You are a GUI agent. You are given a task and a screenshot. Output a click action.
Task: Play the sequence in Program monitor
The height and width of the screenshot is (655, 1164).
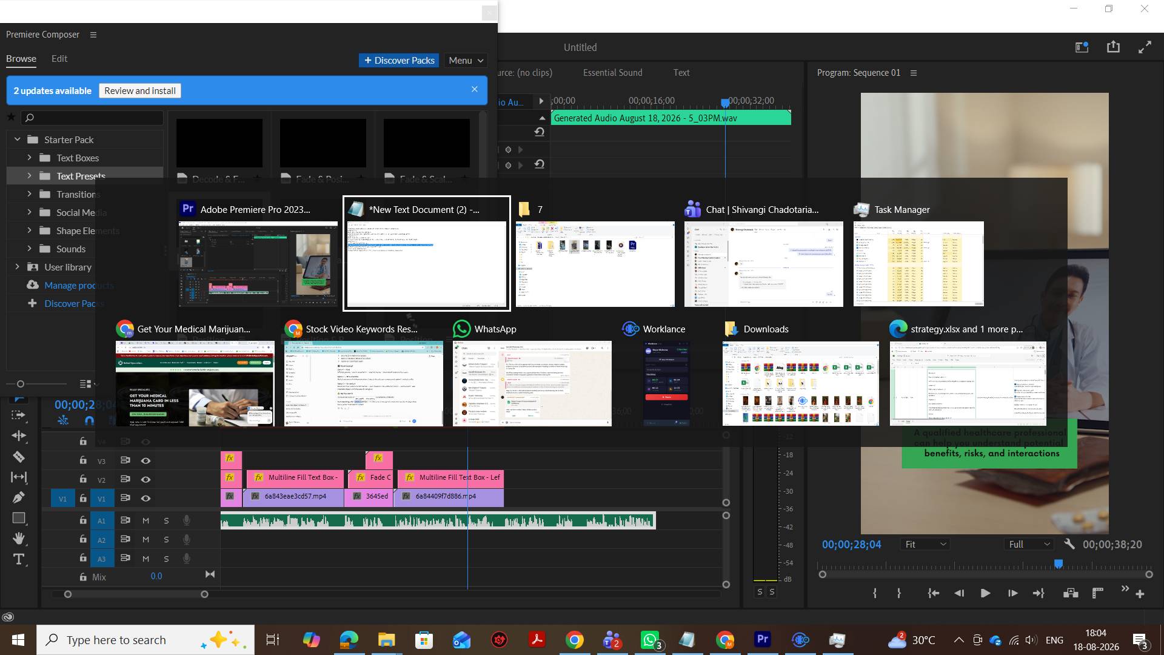(985, 593)
